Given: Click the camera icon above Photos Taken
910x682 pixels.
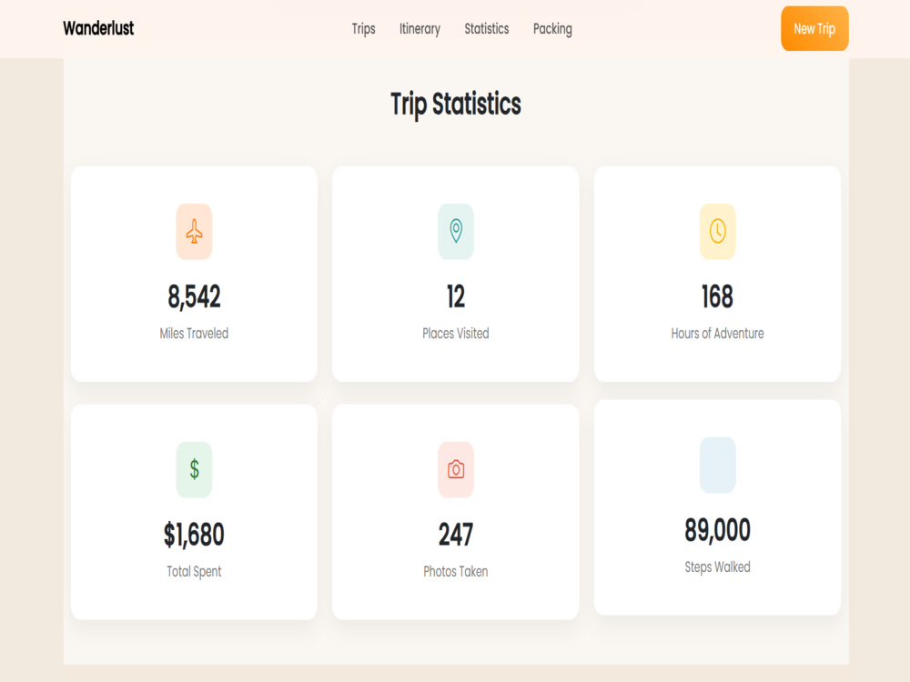Looking at the screenshot, I should point(456,469).
